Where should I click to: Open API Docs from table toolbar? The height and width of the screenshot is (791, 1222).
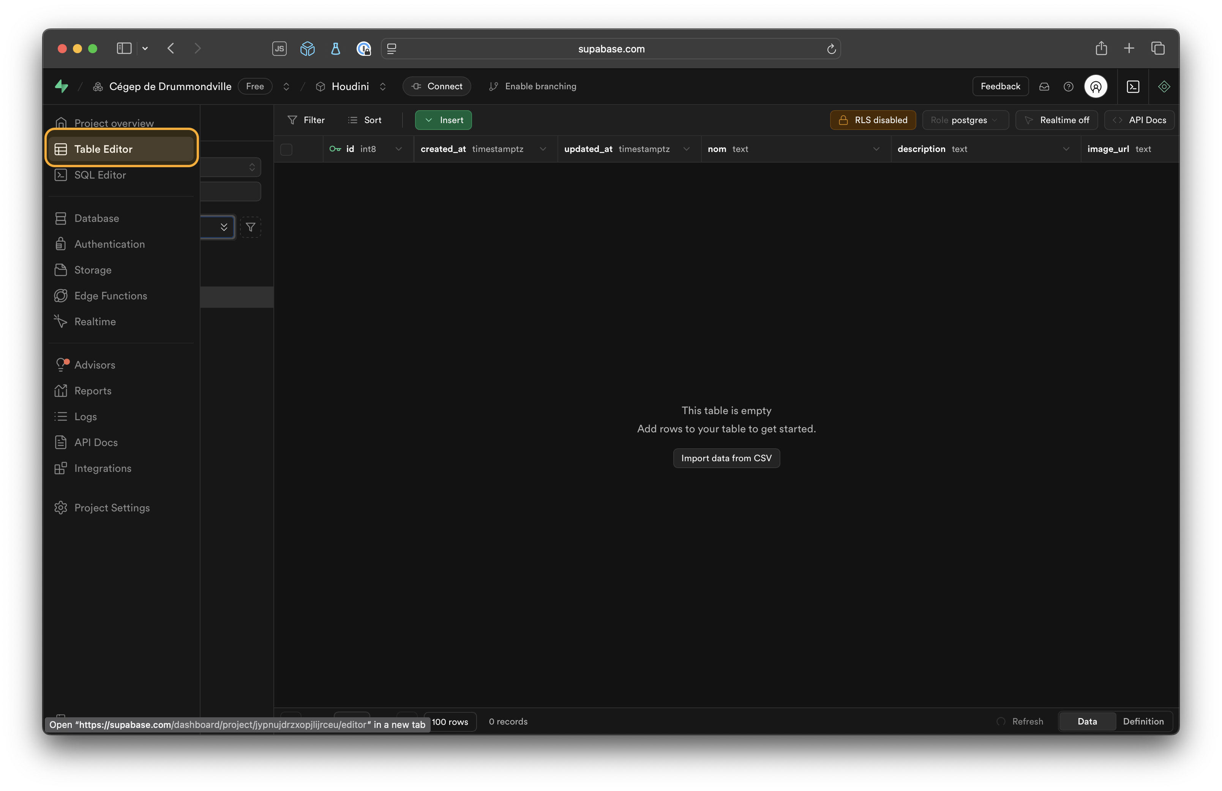[1139, 120]
